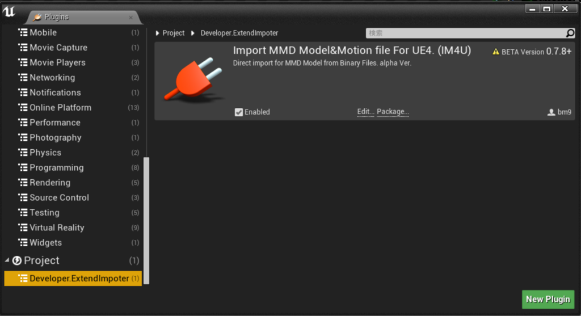Click the arrow before Project breadcrumb
The width and height of the screenshot is (581, 316).
[x=158, y=33]
